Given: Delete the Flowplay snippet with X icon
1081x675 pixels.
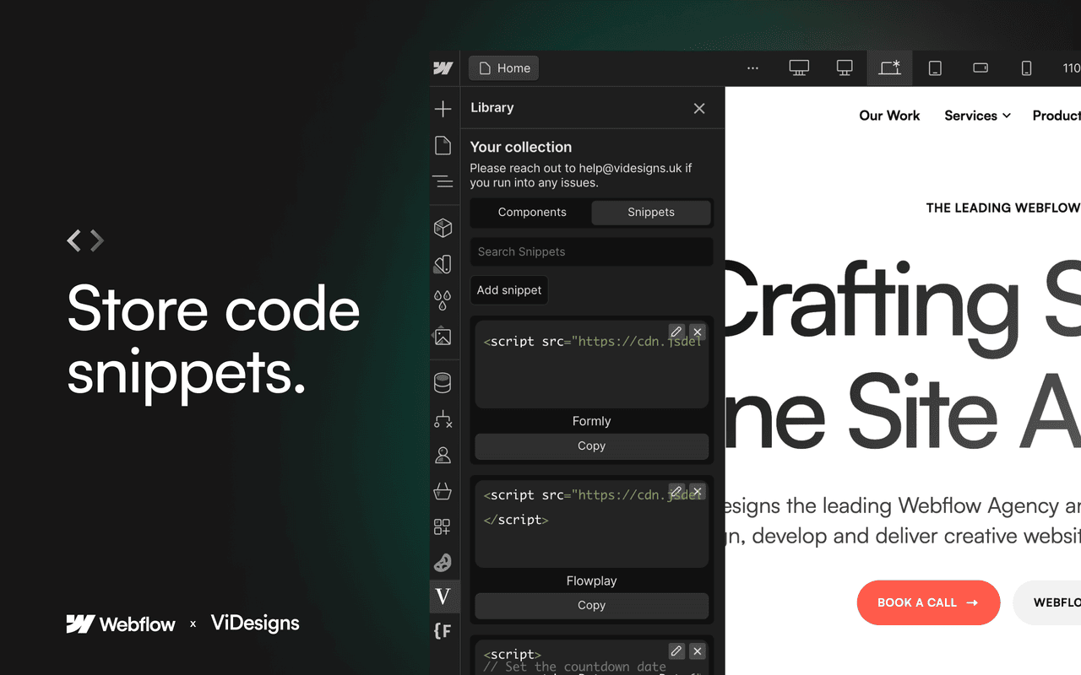Looking at the screenshot, I should [x=697, y=491].
